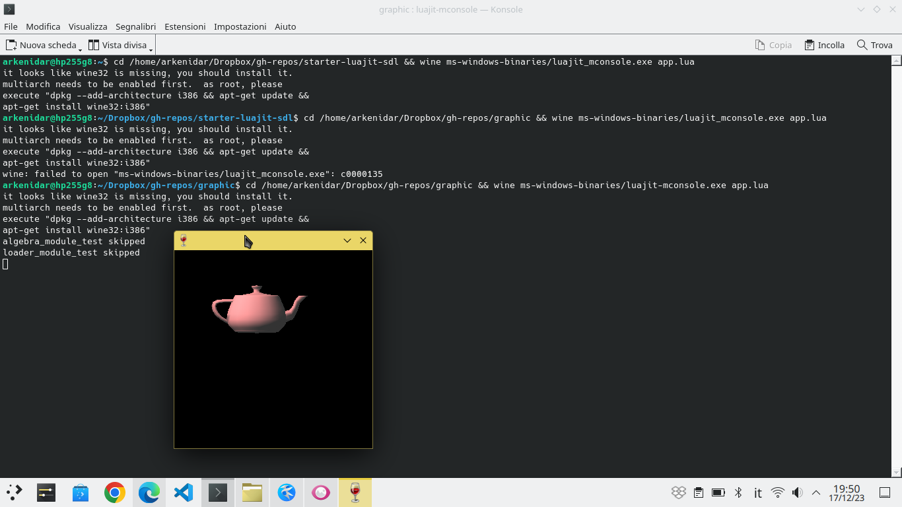Click 'loader_module_test skipped' terminal line
The width and height of the screenshot is (902, 507).
(x=71, y=253)
